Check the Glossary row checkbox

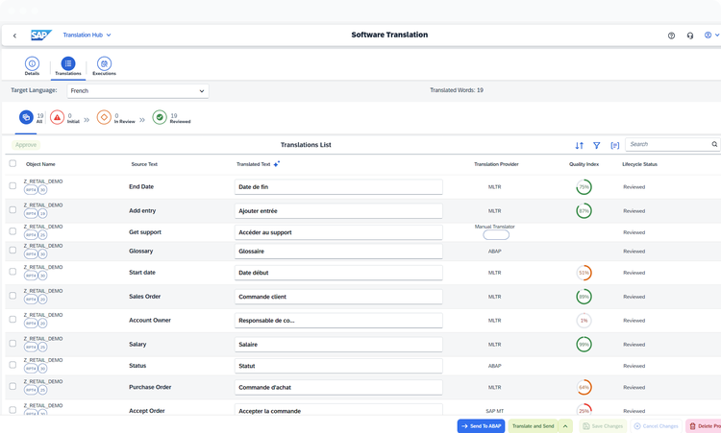point(12,251)
